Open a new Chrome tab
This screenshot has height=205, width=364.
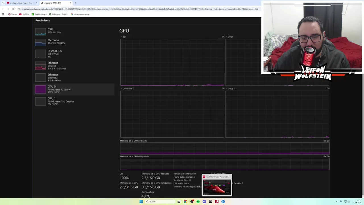click(x=75, y=3)
